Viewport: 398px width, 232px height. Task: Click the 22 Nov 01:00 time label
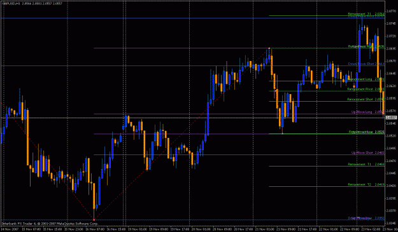pos(329,229)
